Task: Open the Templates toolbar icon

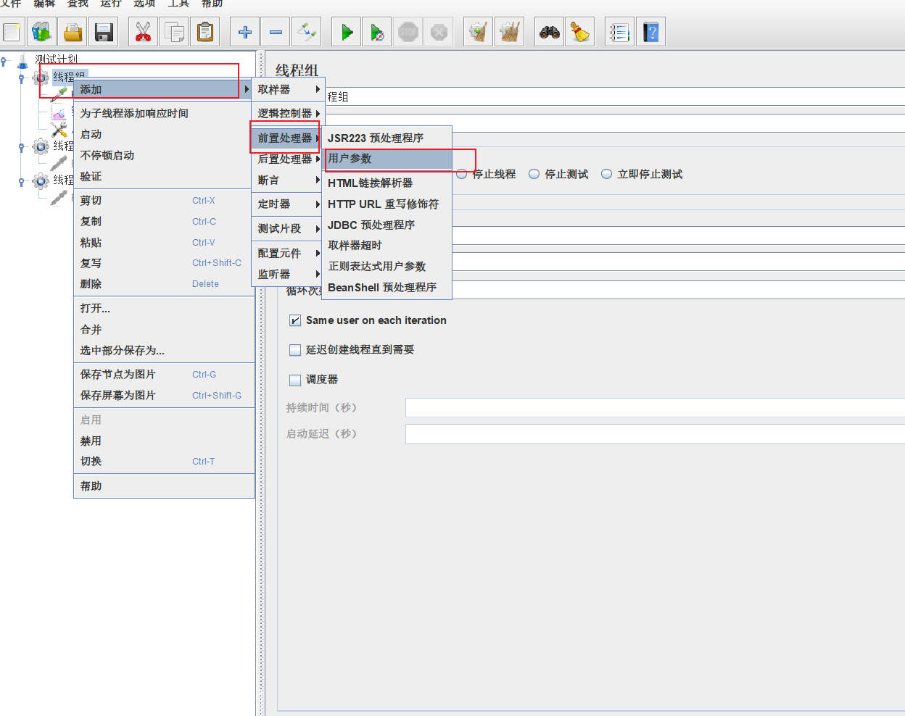Action: (x=41, y=32)
